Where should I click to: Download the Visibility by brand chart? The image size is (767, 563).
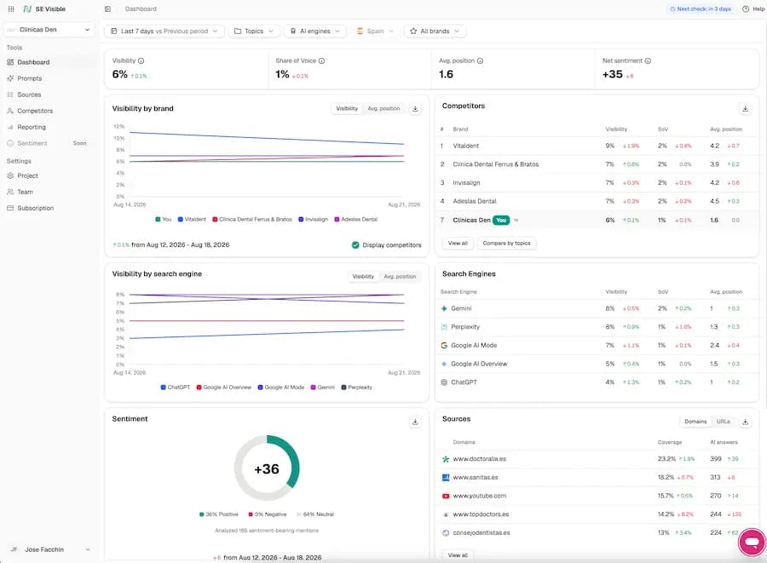415,108
